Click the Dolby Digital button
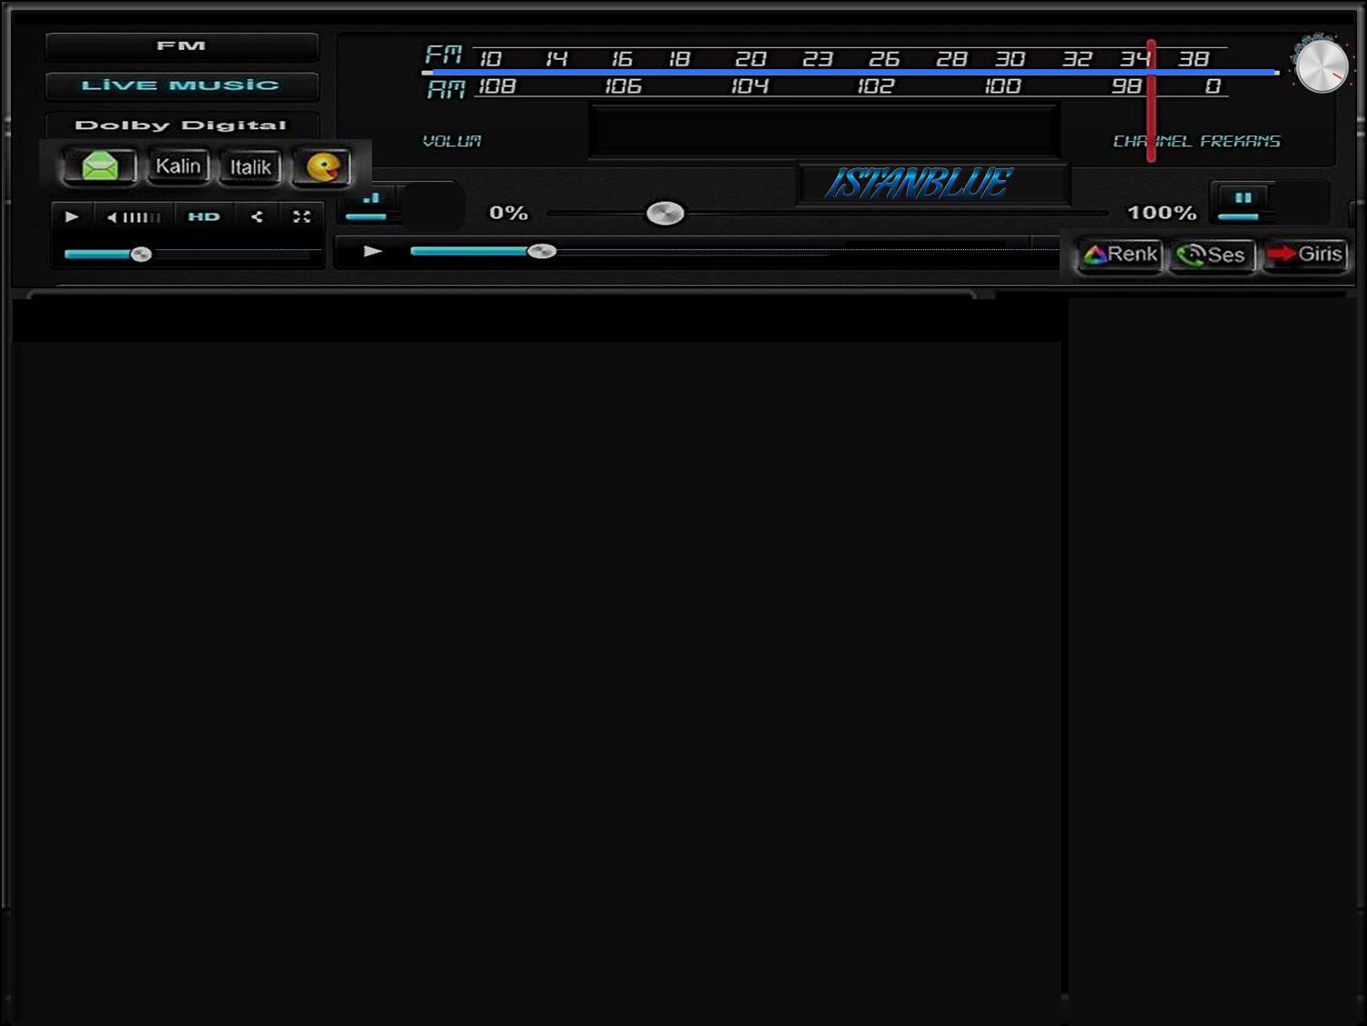Image resolution: width=1367 pixels, height=1026 pixels. pyautogui.click(x=181, y=125)
